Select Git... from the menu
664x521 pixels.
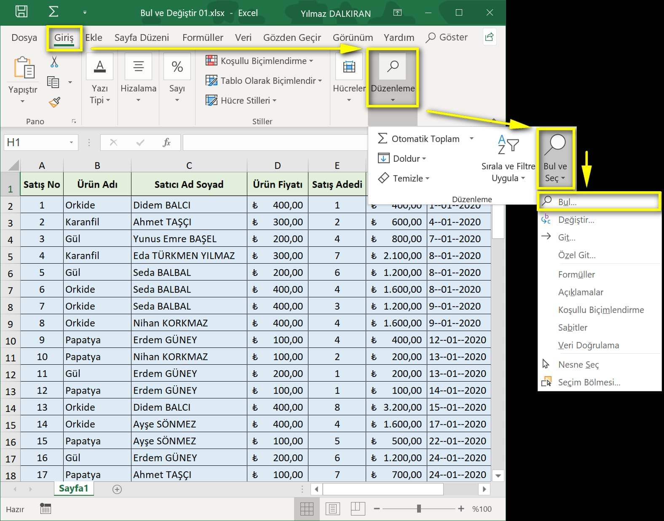599,238
